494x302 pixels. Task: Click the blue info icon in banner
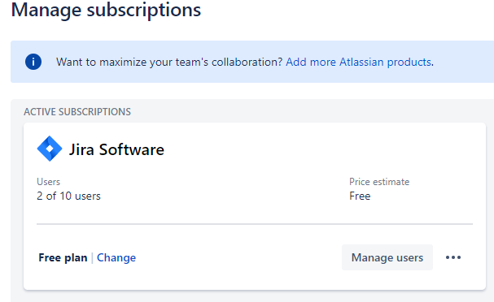point(33,62)
